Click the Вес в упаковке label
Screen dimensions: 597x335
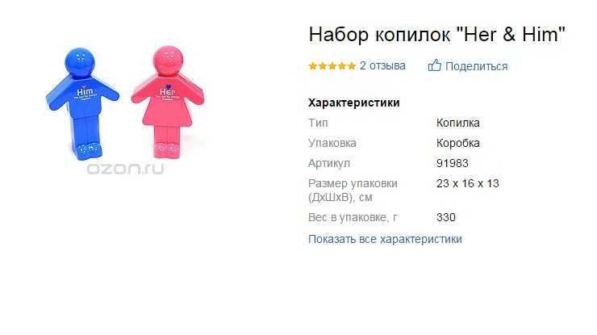click(x=353, y=218)
